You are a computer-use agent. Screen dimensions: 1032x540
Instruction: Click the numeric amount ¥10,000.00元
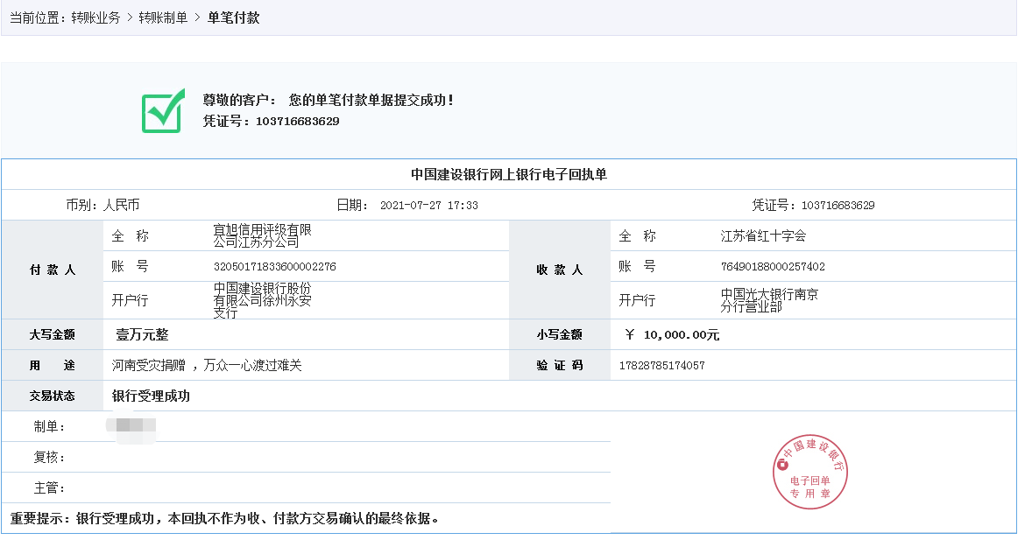pyautogui.click(x=672, y=335)
